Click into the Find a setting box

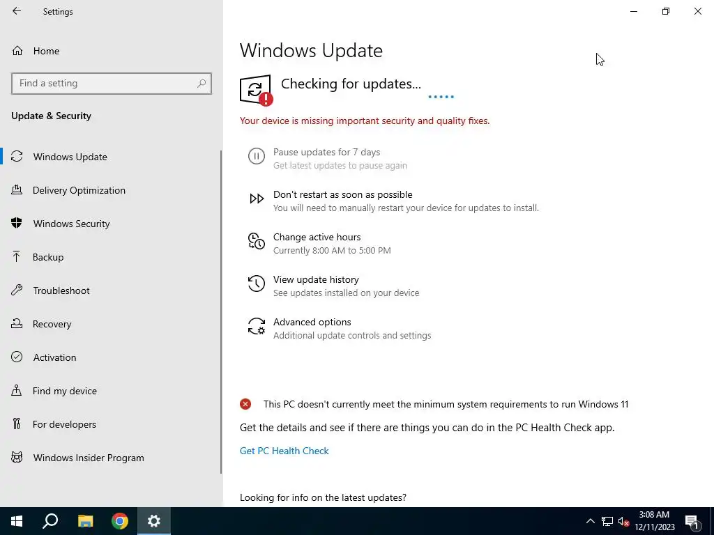[112, 84]
